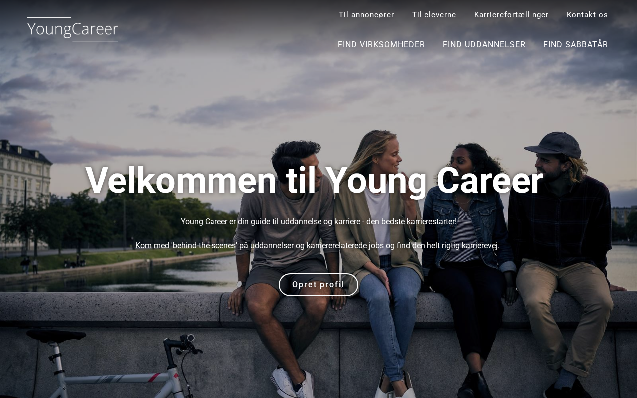Click the YoungCareer logo
The width and height of the screenshot is (637, 398).
tap(73, 30)
